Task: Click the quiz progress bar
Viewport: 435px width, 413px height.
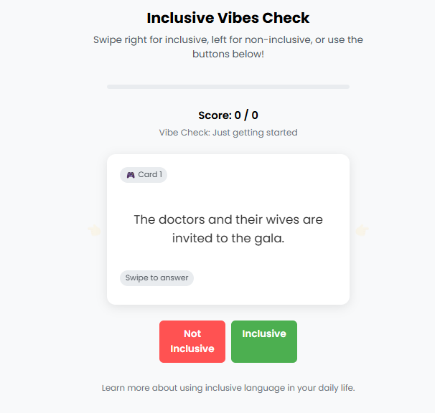Action: pos(228,87)
